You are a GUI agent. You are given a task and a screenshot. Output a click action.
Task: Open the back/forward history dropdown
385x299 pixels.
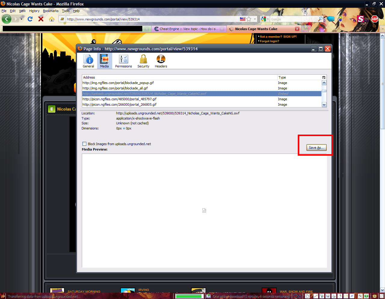[21, 19]
